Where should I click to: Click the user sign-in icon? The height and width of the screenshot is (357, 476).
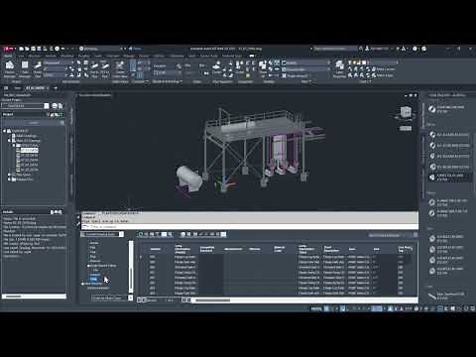tap(367, 49)
